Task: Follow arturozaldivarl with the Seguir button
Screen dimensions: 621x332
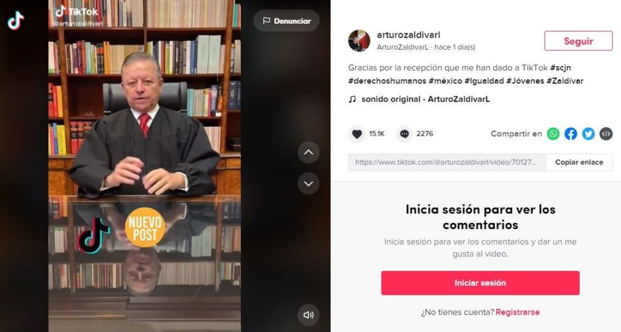Action: 578,41
